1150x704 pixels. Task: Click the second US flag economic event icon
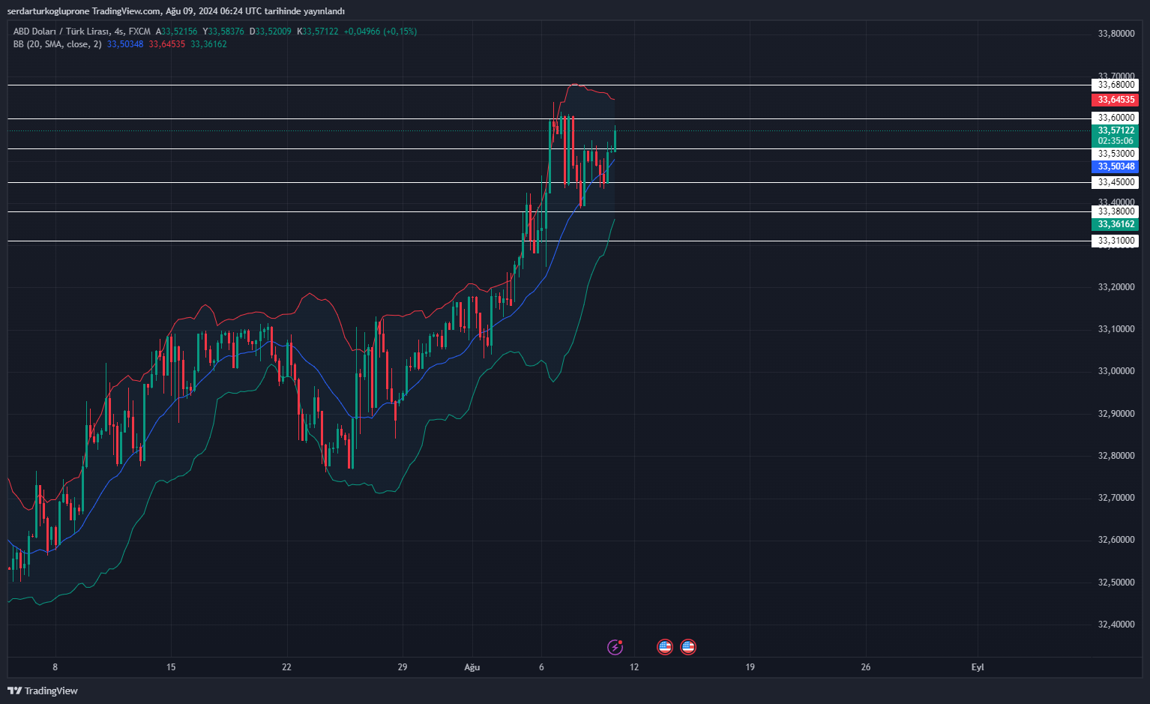coord(688,646)
